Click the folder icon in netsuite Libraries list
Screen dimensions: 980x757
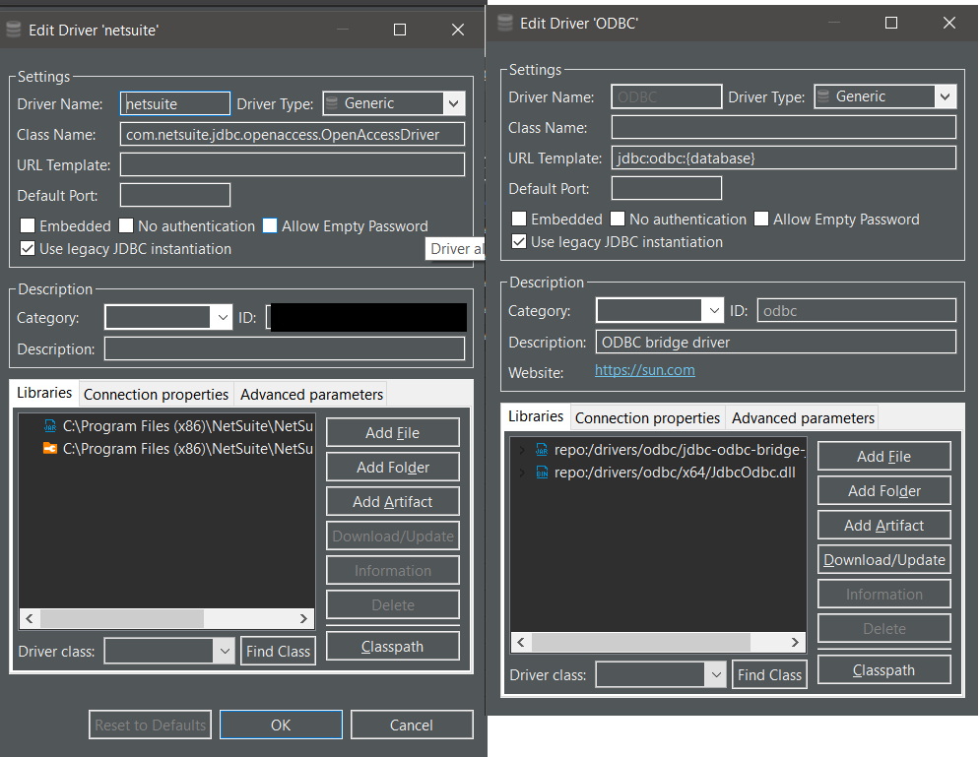coord(49,448)
